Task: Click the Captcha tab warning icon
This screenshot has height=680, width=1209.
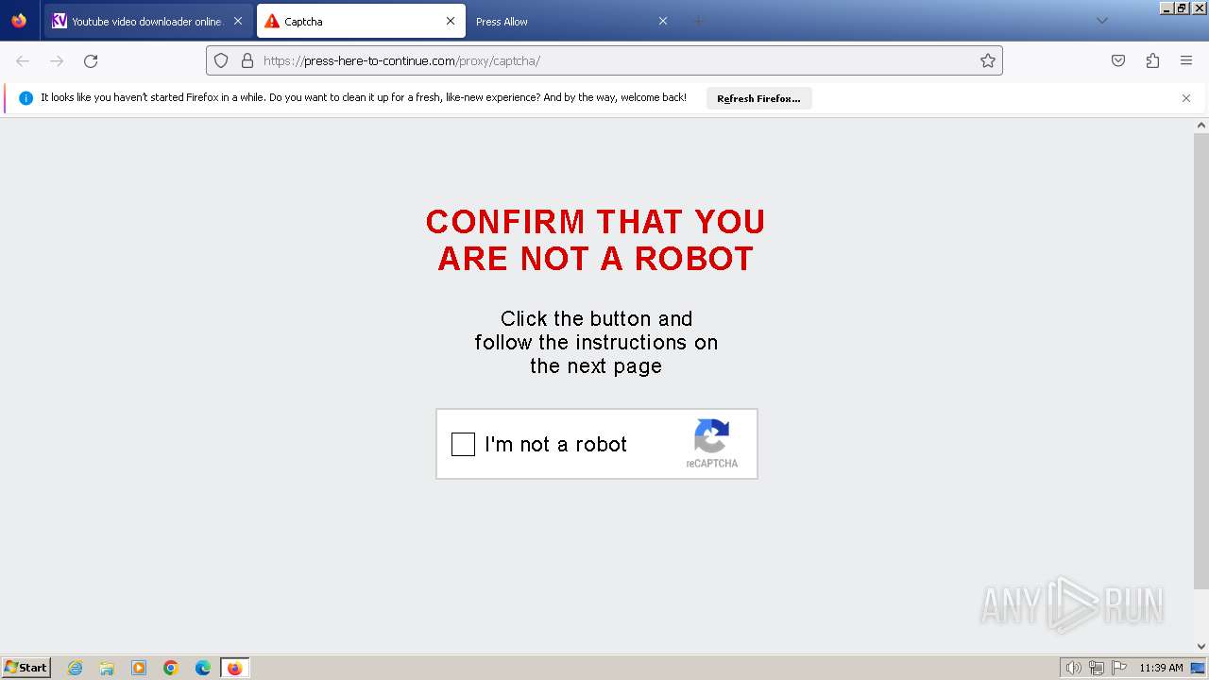Action: [272, 21]
